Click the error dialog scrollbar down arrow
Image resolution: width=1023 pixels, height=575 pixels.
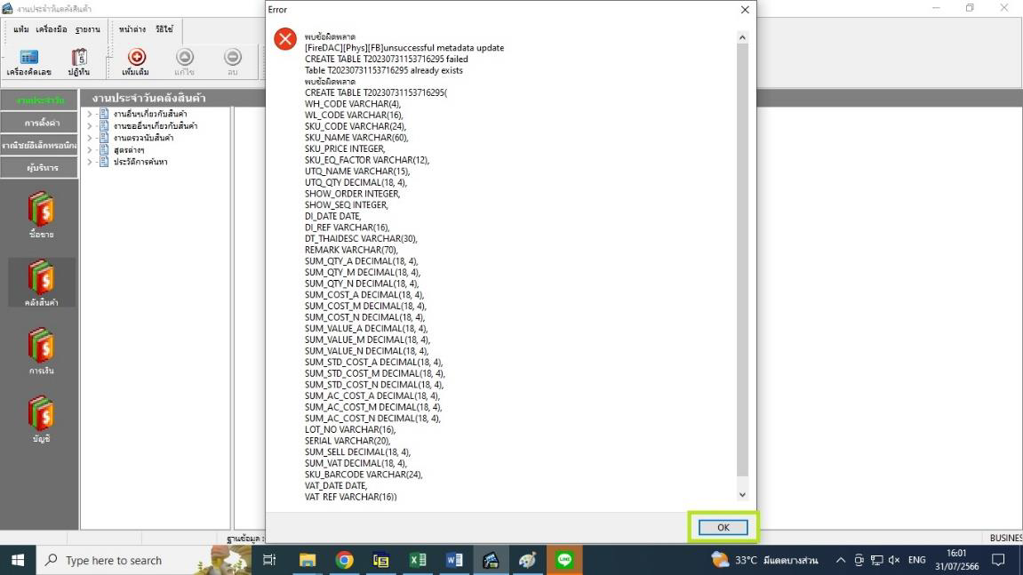[742, 495]
